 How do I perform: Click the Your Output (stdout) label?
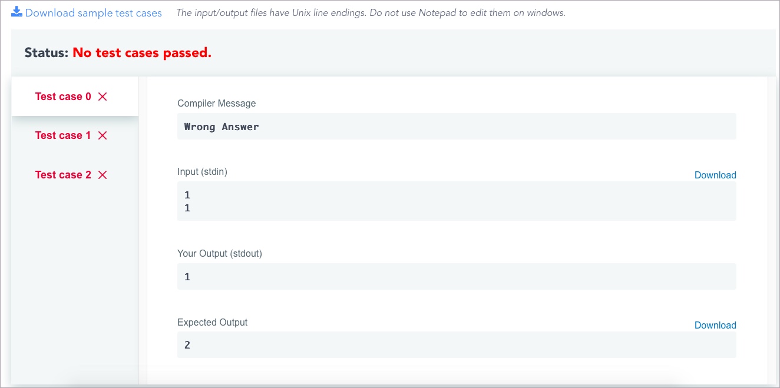point(219,254)
